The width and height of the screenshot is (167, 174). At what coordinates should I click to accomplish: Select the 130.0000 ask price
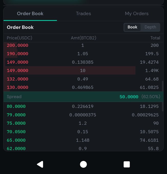click(x=18, y=88)
